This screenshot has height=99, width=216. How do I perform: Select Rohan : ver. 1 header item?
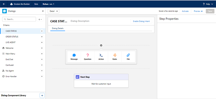point(48,4)
